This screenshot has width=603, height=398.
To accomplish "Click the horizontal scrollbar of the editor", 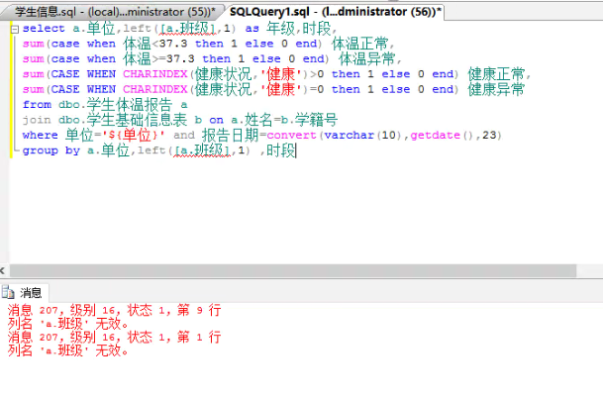I will click(293, 270).
